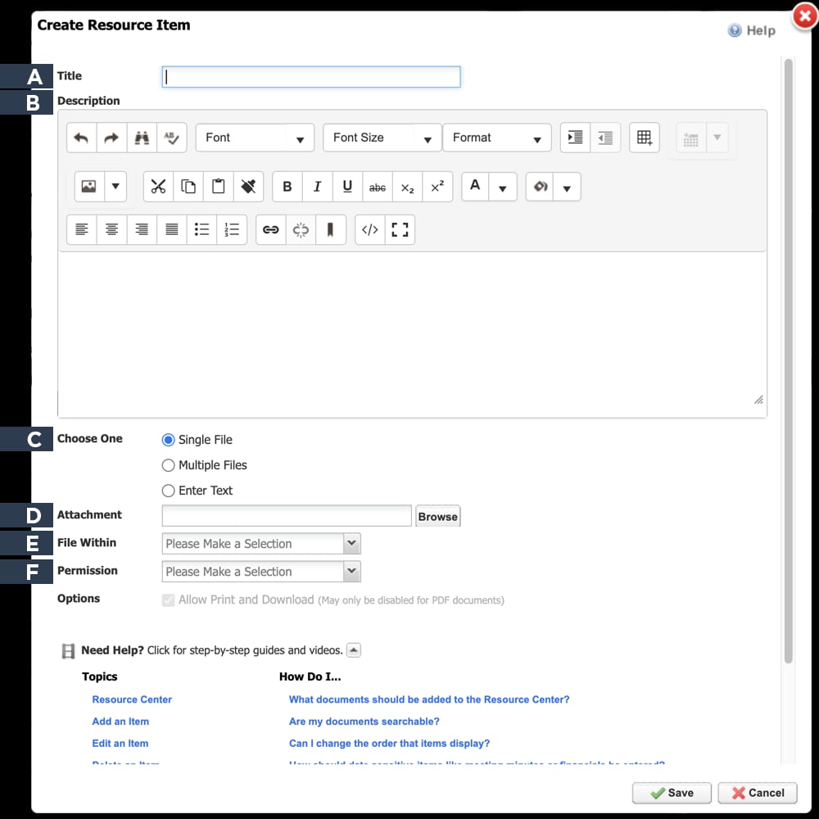
Task: Copy the selected text
Action: click(x=188, y=187)
